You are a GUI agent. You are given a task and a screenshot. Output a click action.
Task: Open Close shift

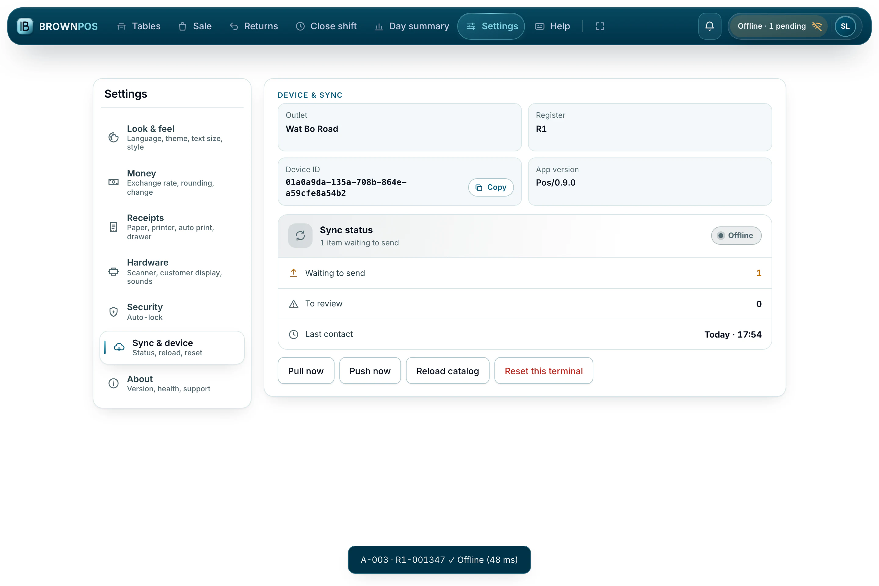tap(326, 26)
